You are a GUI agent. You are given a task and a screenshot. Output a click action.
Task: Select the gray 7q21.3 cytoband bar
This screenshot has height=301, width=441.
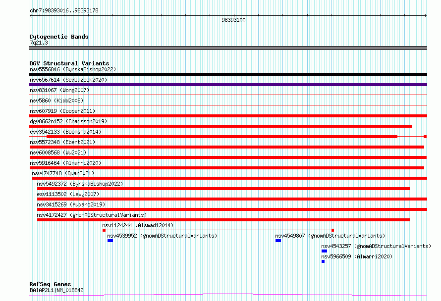click(x=228, y=48)
